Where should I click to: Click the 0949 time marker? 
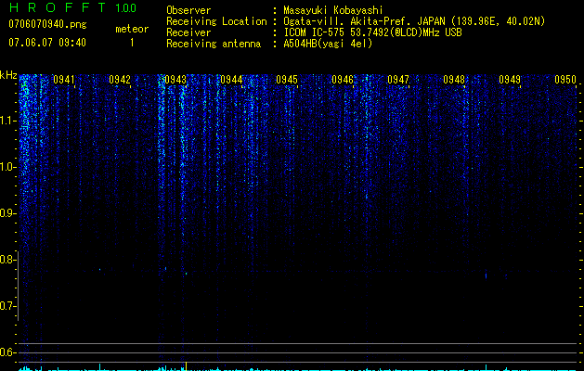click(x=510, y=80)
